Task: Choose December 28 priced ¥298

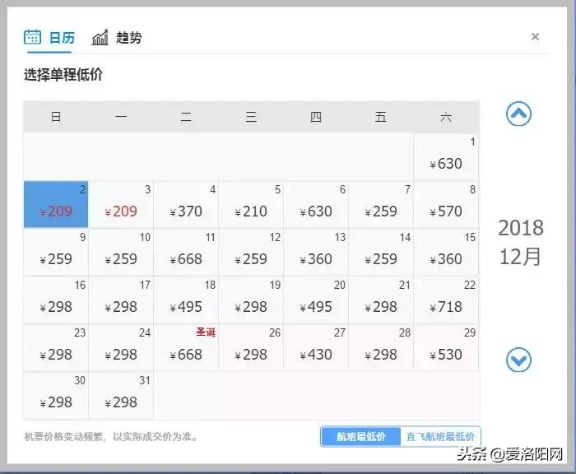Action: 381,347
